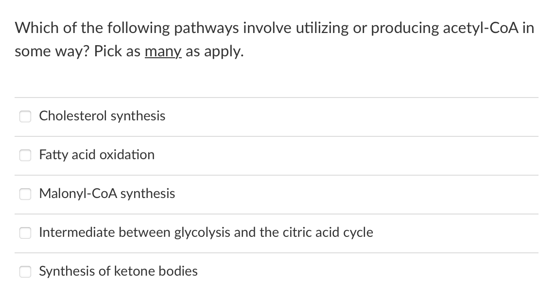Check the Intermediate between glycolysis option
Image resolution: width=556 pixels, height=297 pixels.
click(25, 232)
